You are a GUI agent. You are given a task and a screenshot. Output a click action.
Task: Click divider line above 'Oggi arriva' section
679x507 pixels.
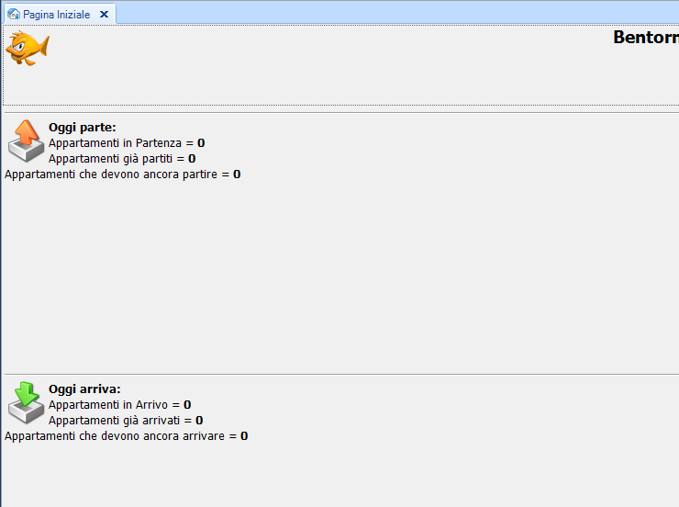coord(339,374)
